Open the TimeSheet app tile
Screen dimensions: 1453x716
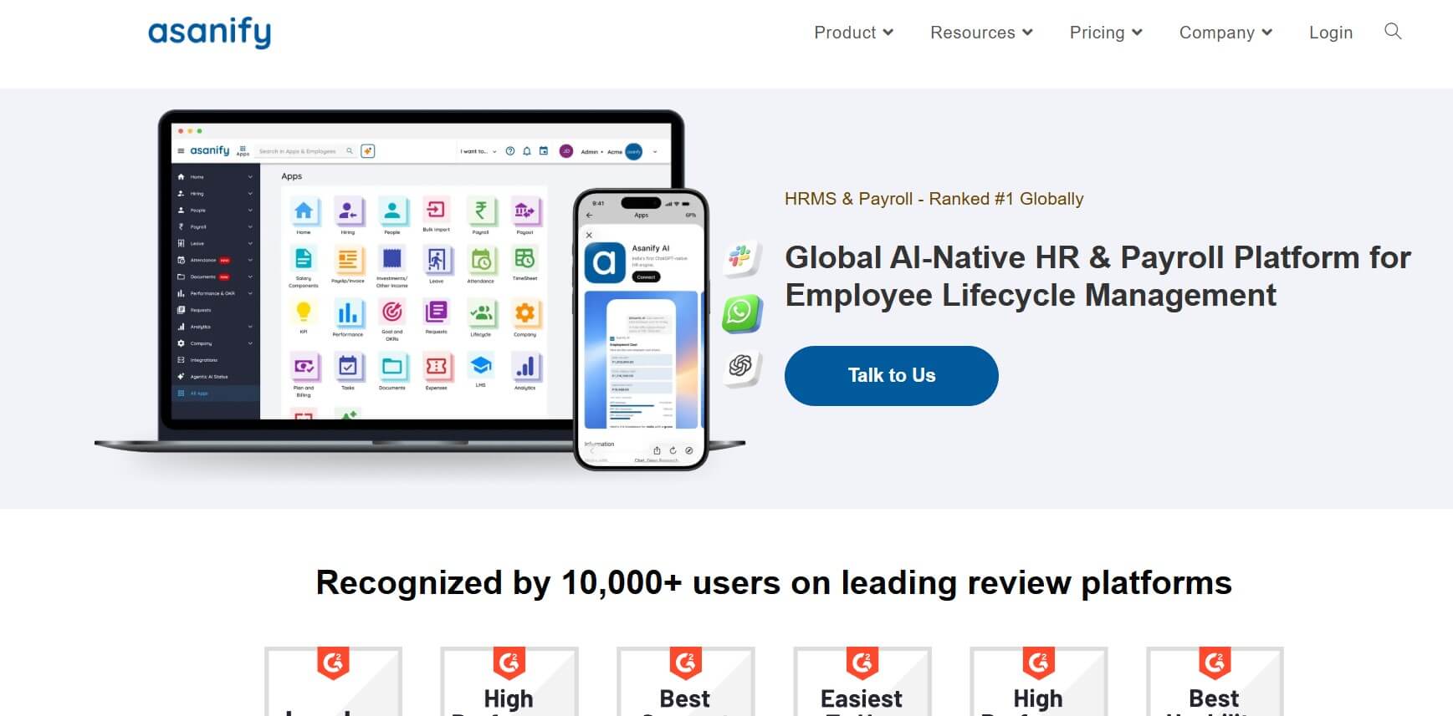pos(524,264)
